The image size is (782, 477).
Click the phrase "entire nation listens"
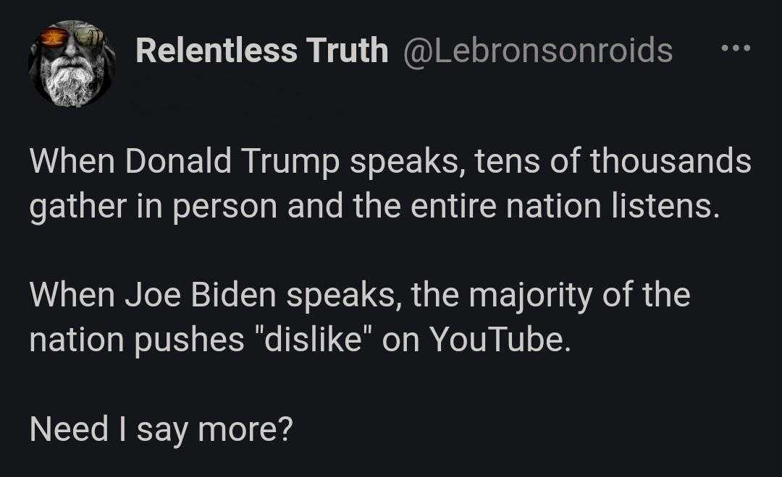[x=565, y=206]
